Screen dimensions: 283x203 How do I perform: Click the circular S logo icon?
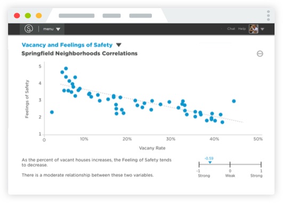(x=29, y=29)
